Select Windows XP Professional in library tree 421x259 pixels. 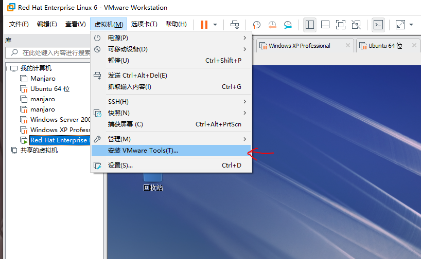60,130
